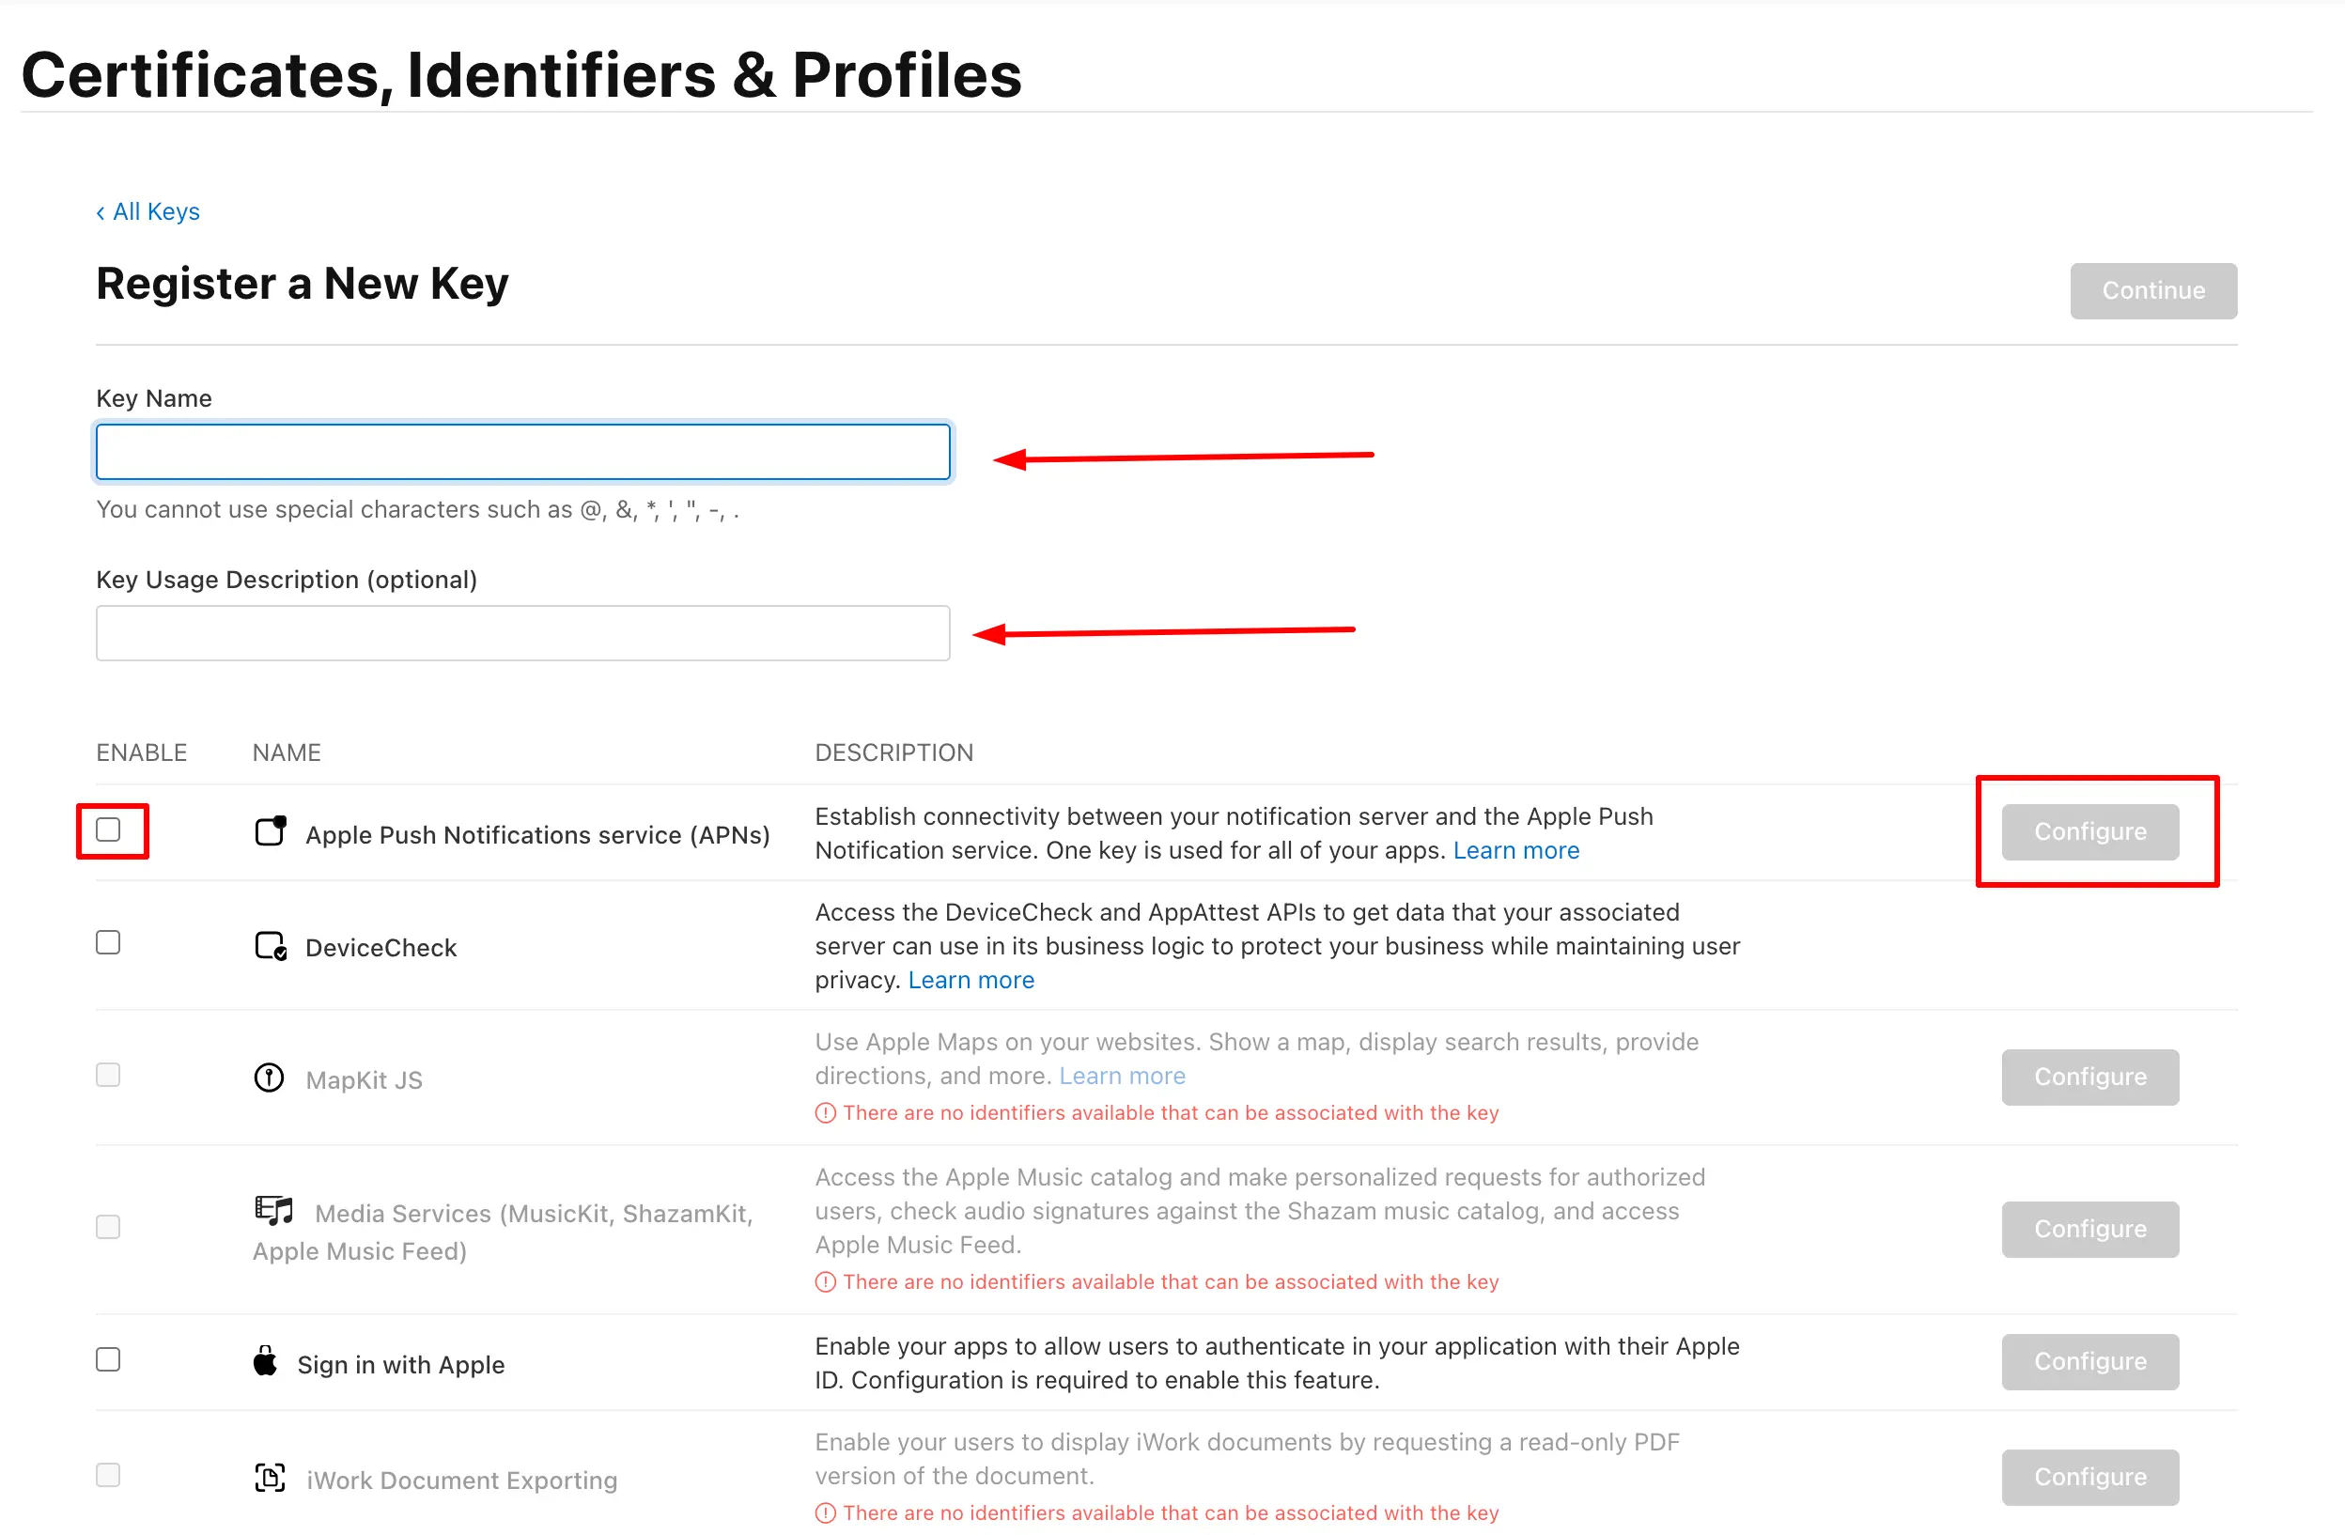The width and height of the screenshot is (2345, 1535).
Task: Click the iWork Document Exporting icon
Action: [269, 1478]
